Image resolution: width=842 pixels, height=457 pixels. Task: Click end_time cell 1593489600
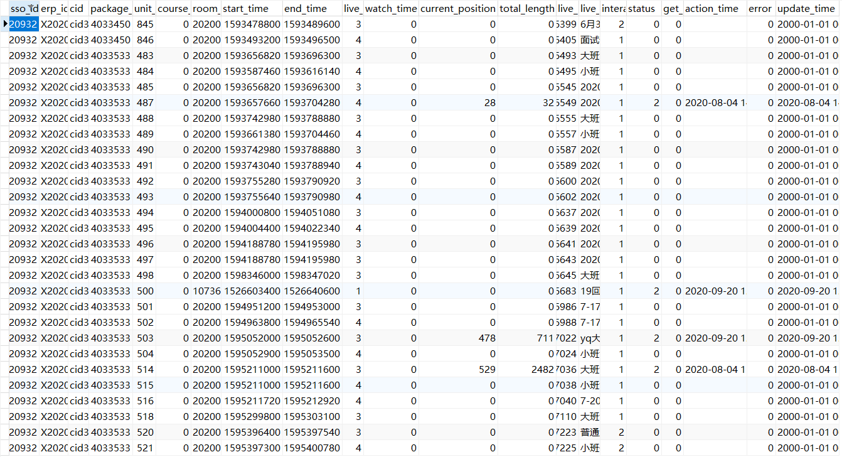tap(312, 24)
